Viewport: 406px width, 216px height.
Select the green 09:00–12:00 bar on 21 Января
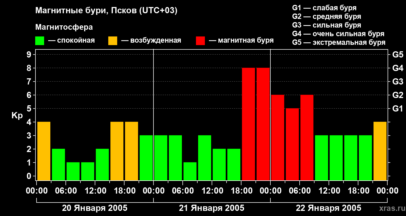click(205, 158)
